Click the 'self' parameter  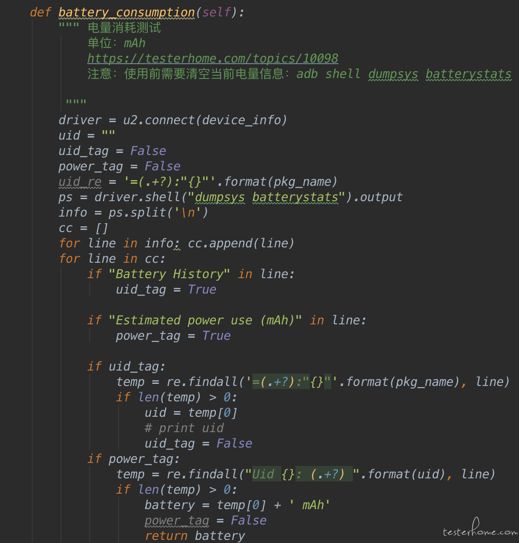216,12
